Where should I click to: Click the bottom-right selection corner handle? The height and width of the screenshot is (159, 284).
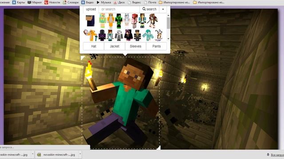point(158,148)
